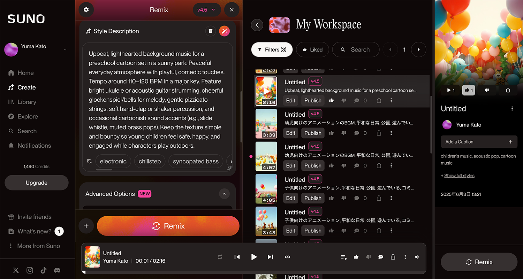Toggle the Liked filter button

point(312,49)
